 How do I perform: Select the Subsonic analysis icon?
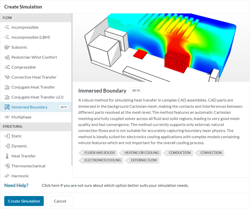(x=7, y=47)
